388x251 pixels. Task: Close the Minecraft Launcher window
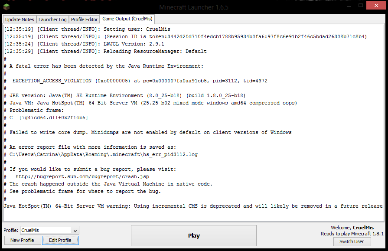tap(376, 5)
